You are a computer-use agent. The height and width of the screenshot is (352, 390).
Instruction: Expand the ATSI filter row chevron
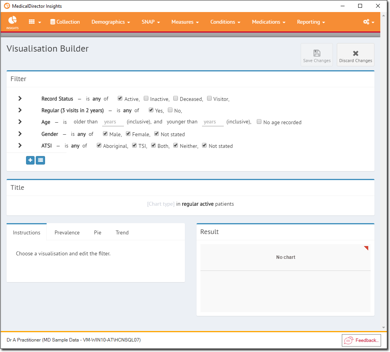(x=20, y=146)
